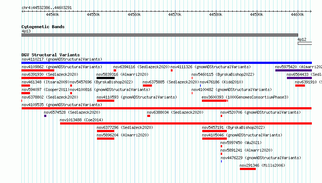Open the nsv6394116 Sedlazeck2020 variant label
Screen dimensions: 322x183
pyautogui.click(x=141, y=67)
